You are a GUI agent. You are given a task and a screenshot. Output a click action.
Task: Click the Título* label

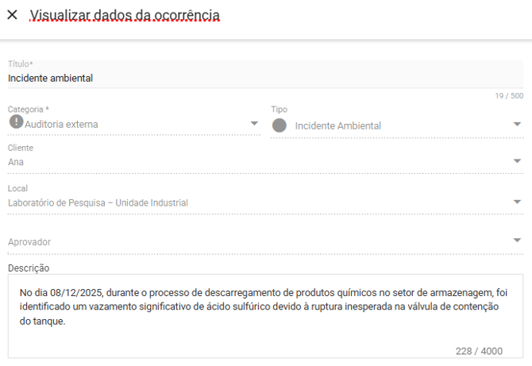tap(20, 64)
